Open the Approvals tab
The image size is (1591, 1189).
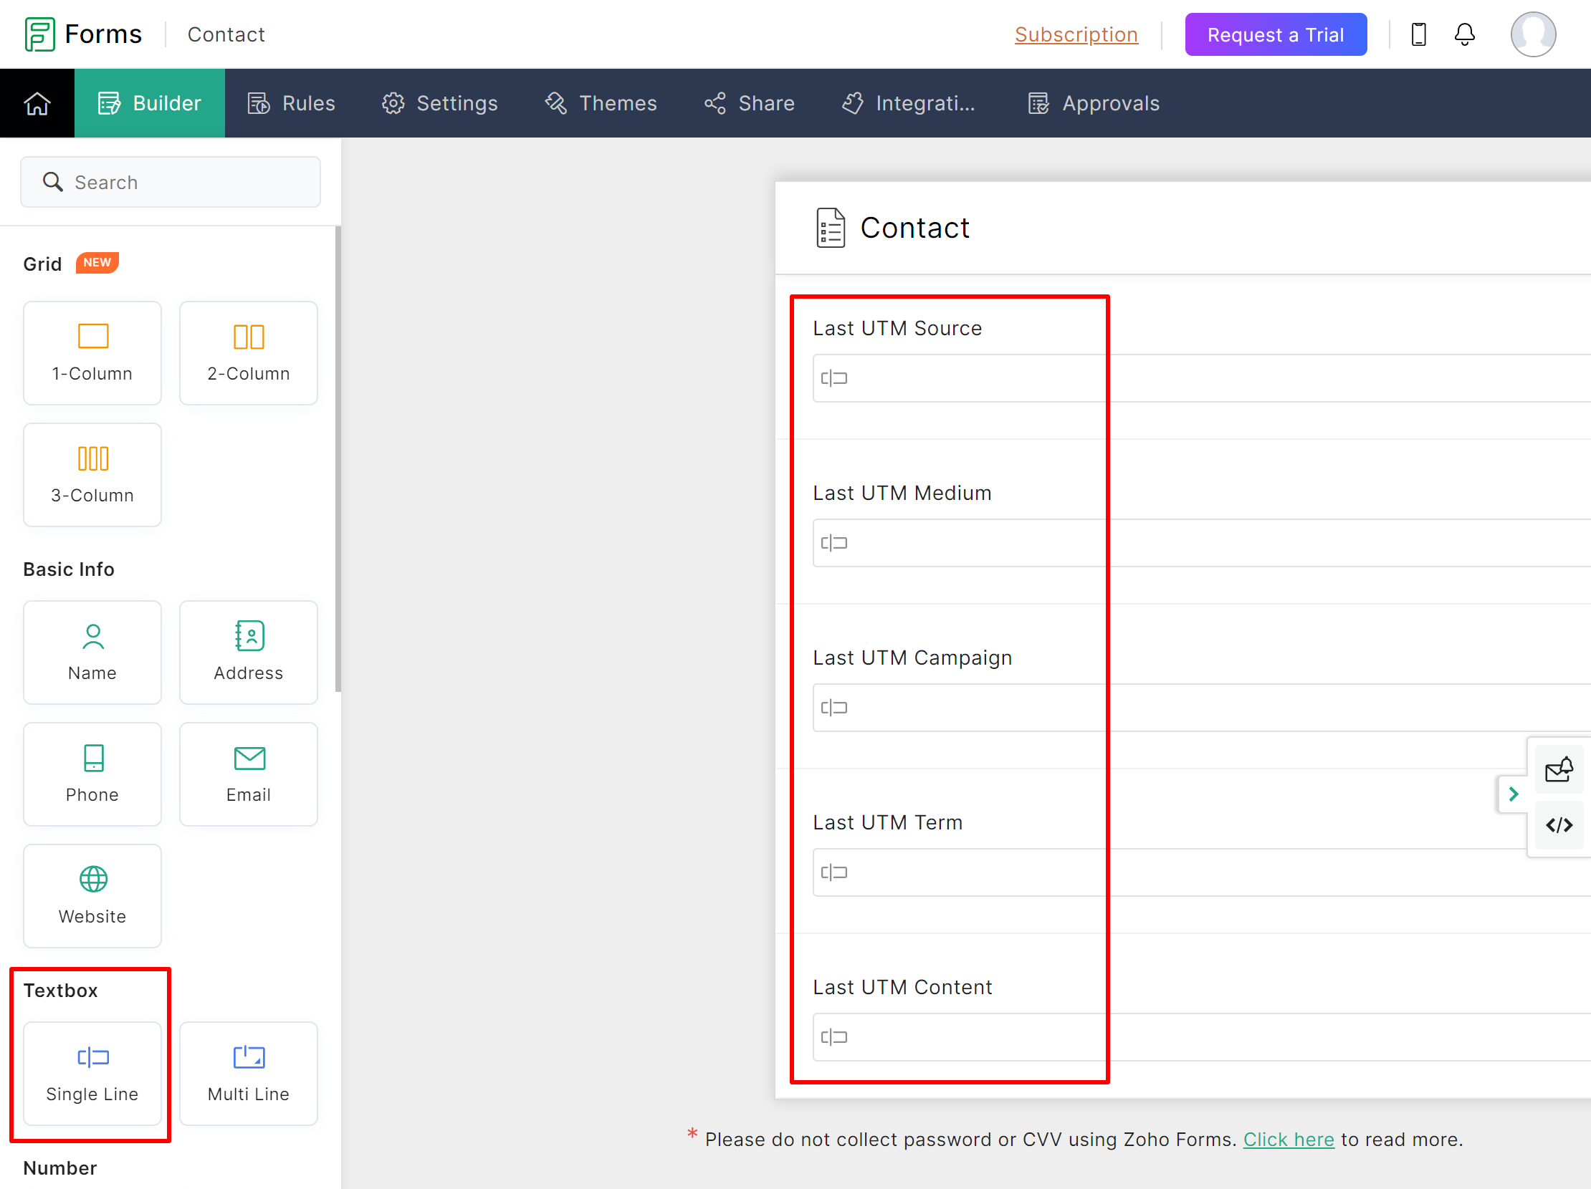click(1093, 104)
